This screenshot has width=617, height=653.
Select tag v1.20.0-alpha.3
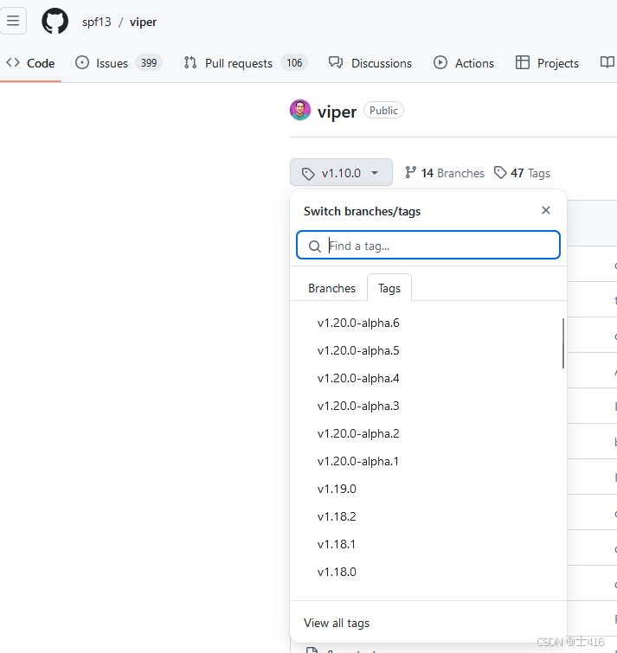click(x=358, y=406)
